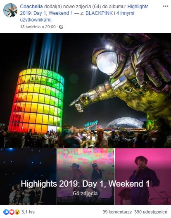Click the blue Like reaction icon
The height and width of the screenshot is (218, 171).
coord(6,212)
